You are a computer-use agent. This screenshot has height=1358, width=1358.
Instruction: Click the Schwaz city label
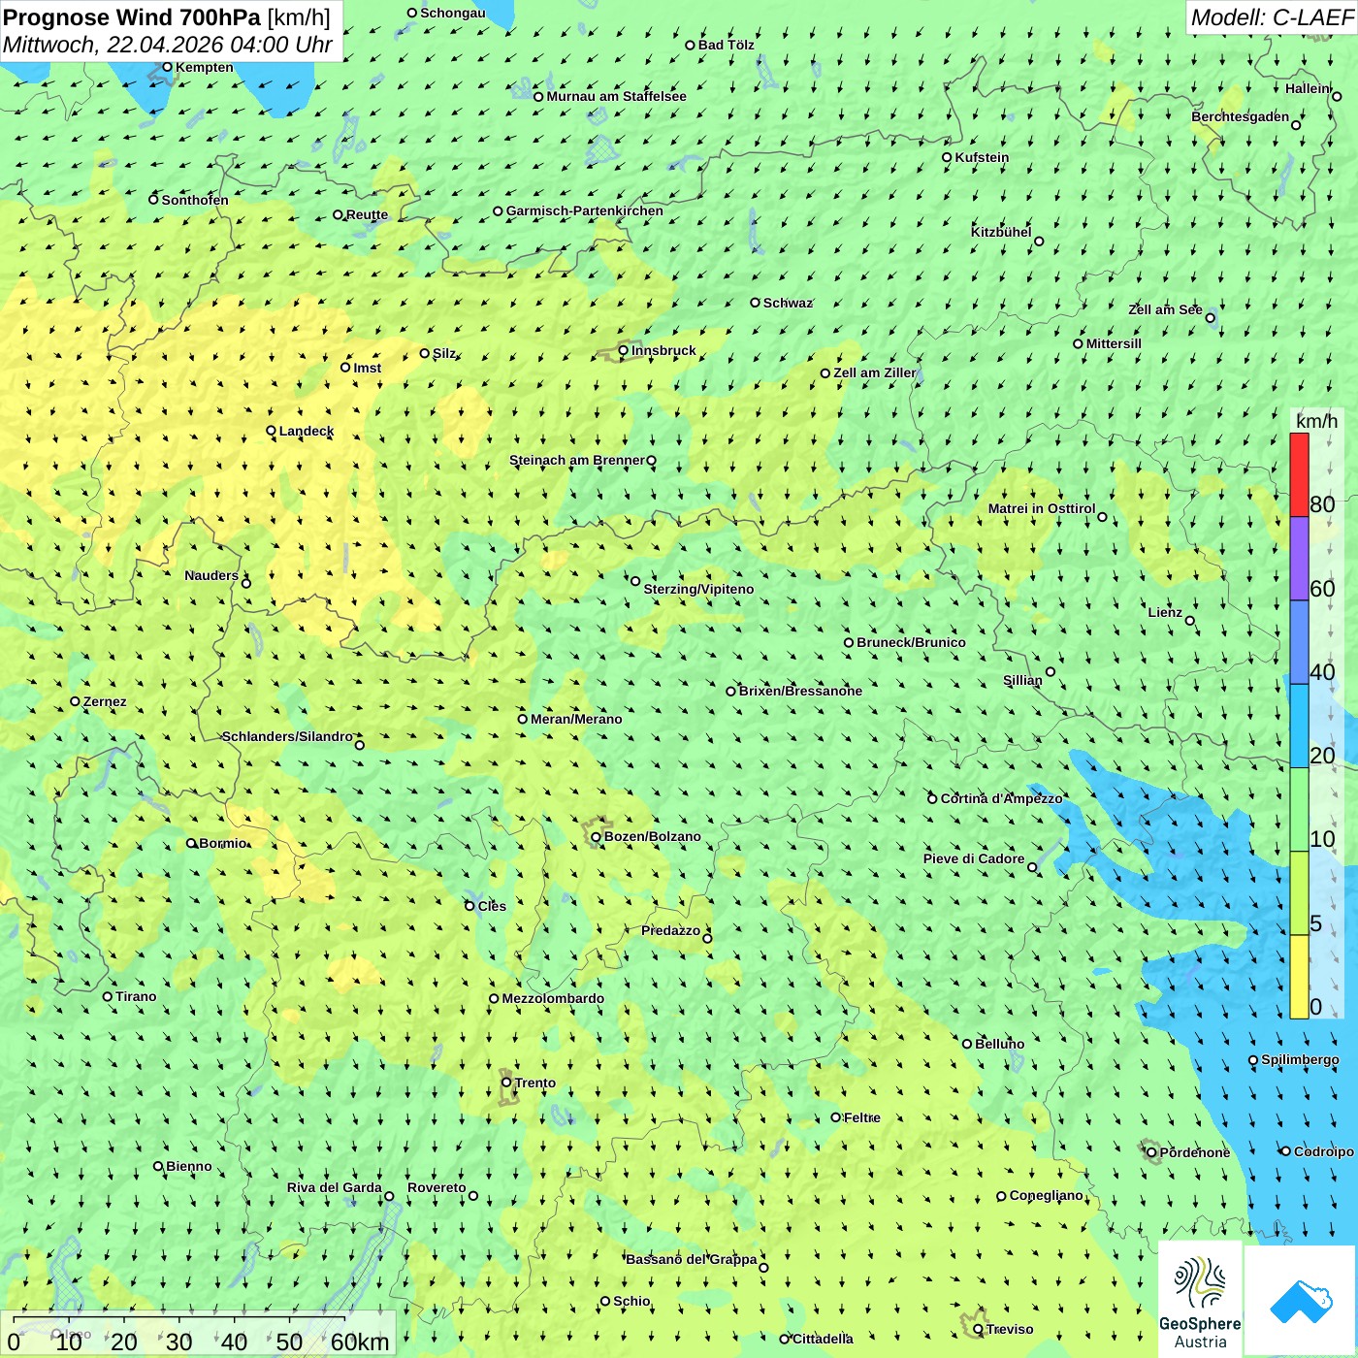(x=788, y=303)
